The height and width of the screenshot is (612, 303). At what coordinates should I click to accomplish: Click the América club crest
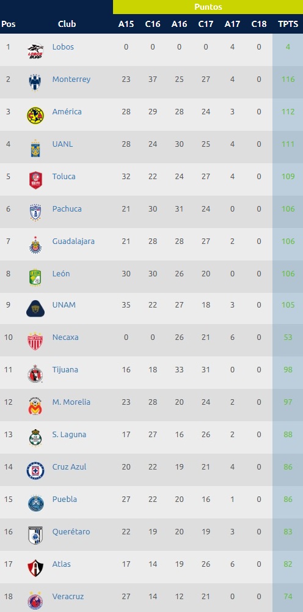(35, 116)
